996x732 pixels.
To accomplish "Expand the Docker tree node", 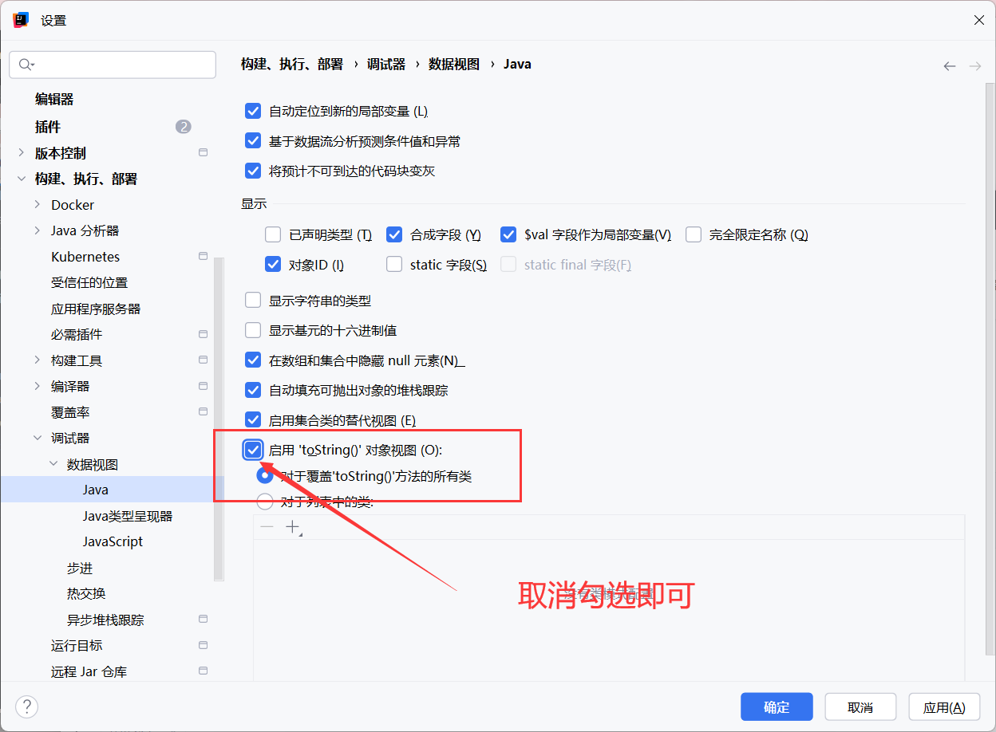I will point(38,205).
